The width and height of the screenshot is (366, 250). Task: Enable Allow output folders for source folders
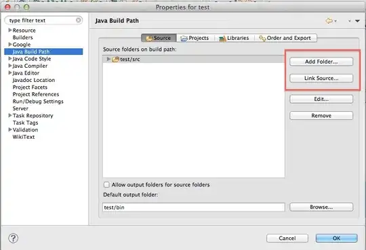click(x=106, y=185)
